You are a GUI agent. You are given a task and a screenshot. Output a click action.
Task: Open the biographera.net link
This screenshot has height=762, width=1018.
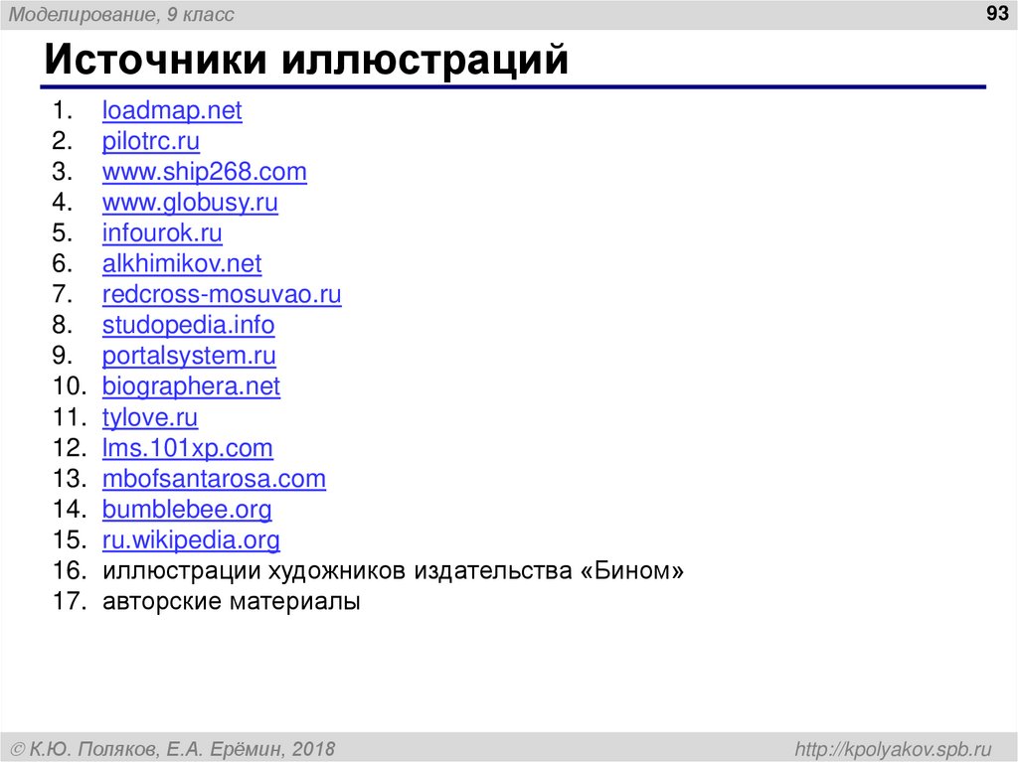point(191,386)
